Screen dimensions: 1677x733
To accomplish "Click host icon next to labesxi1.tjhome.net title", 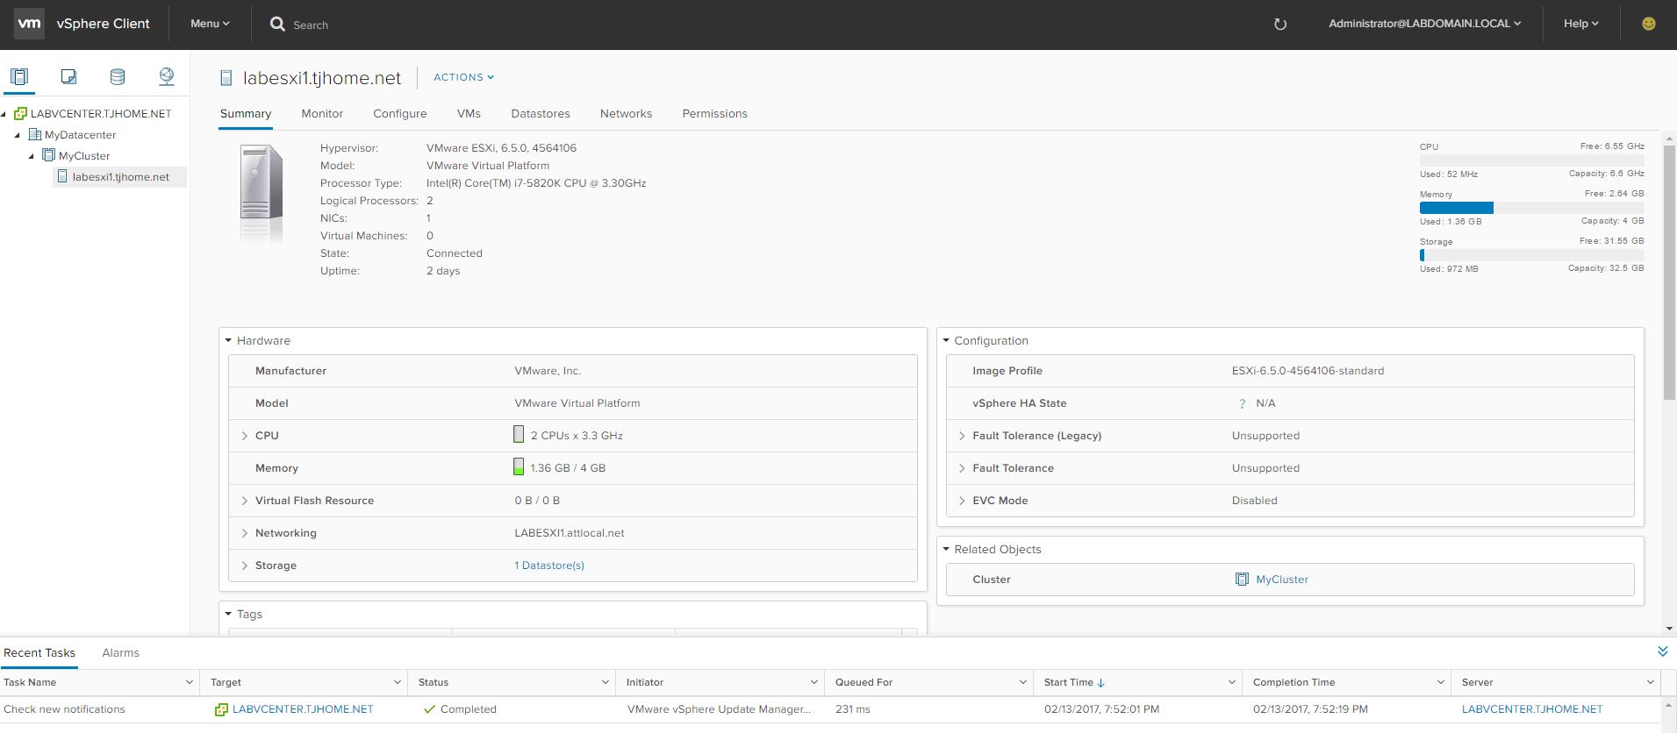I will (227, 78).
